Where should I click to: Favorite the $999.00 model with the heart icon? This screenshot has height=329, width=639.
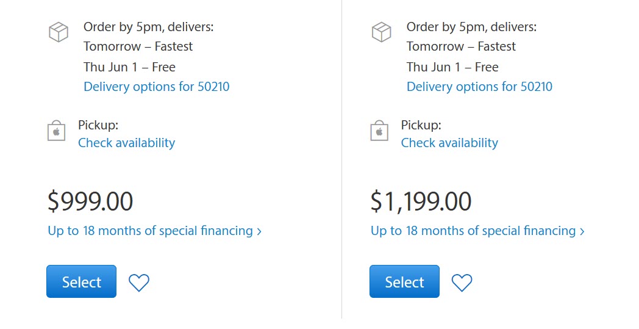(139, 282)
